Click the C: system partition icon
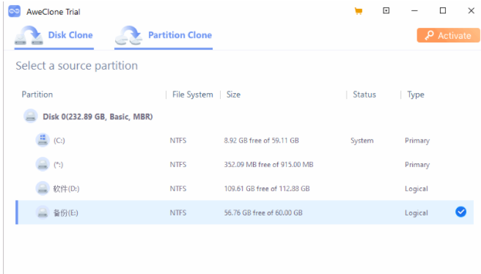481x274 pixels. click(43, 141)
